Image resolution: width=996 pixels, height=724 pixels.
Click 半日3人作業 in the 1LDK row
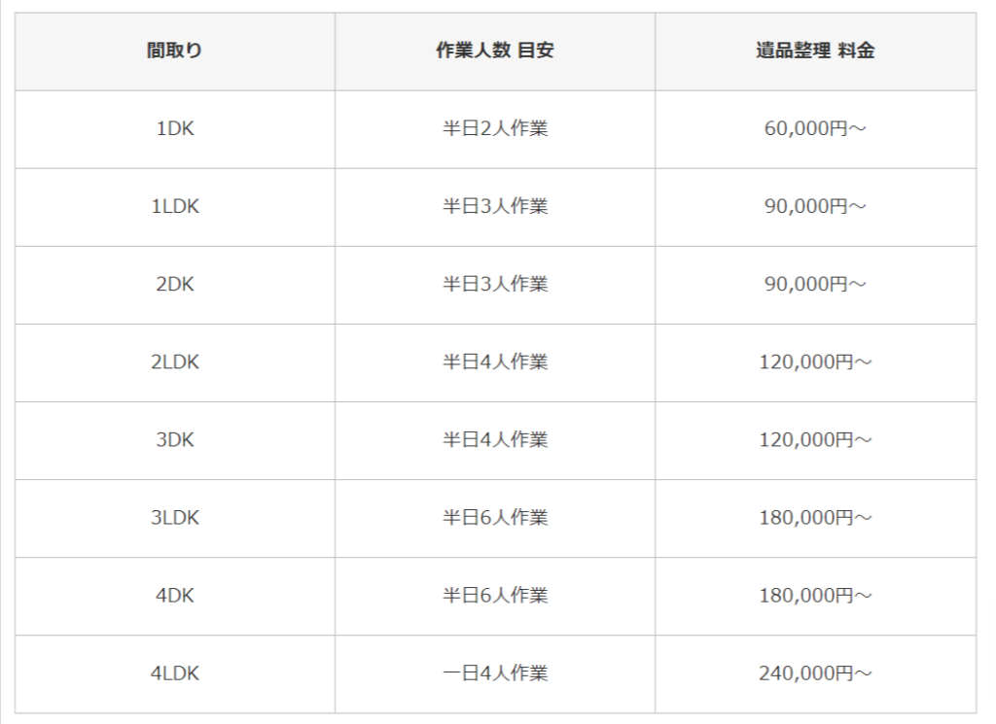point(495,206)
